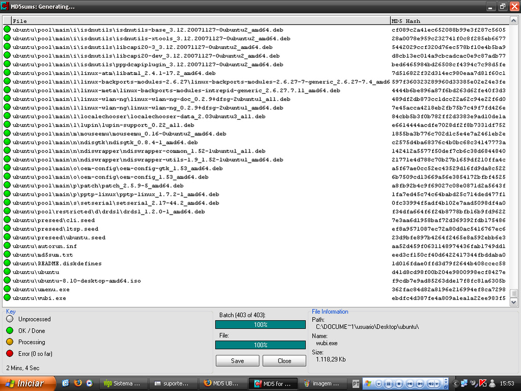
Task: Click the status icon beside ubuntu\md5sum.txt
Action: 7,254
